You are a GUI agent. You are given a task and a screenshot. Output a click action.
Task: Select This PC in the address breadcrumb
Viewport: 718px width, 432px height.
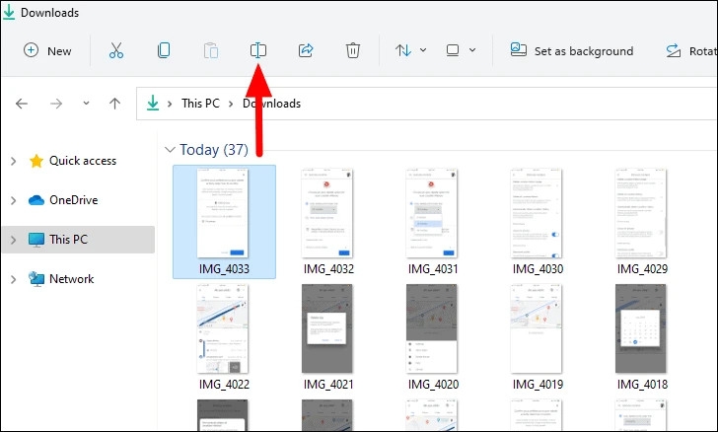(200, 104)
